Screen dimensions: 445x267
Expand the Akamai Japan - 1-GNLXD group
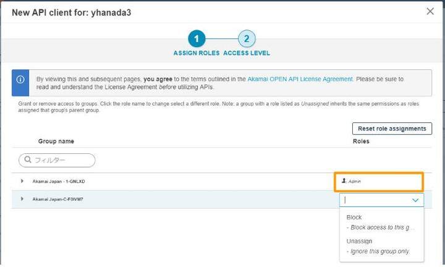(22, 181)
